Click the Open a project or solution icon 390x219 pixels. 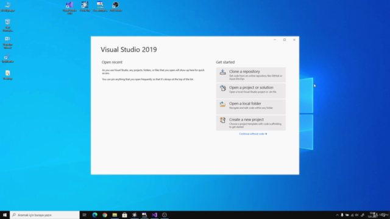222,88
